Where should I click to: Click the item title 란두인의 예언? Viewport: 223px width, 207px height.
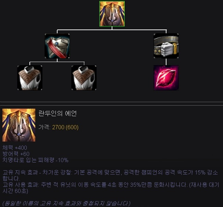[x=58, y=113]
